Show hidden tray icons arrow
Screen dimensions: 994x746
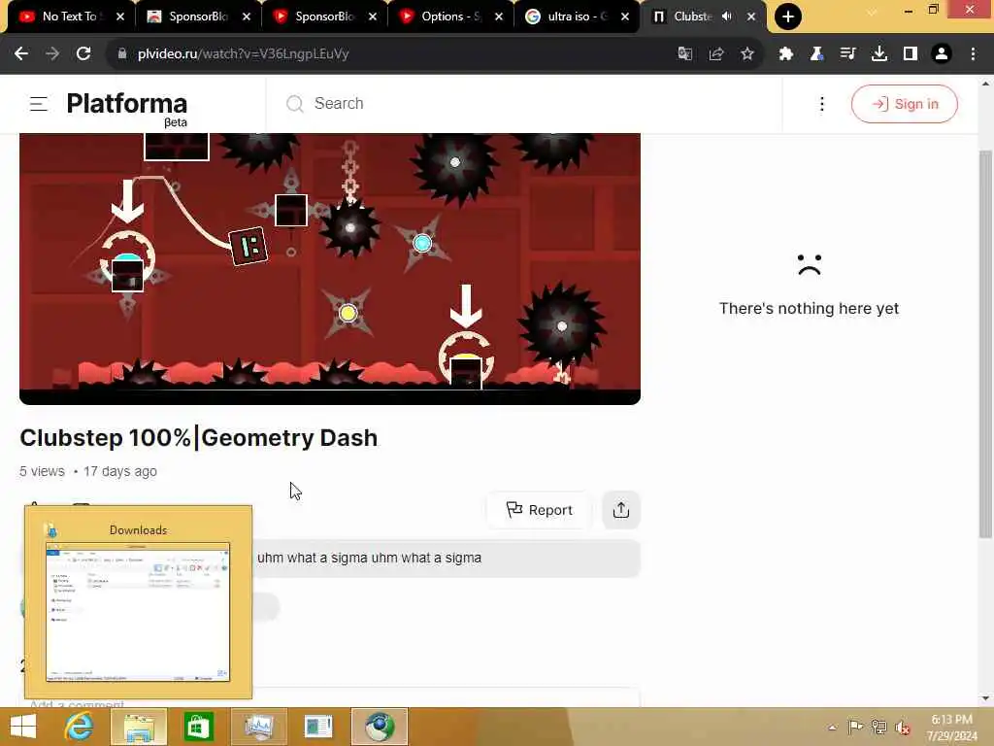pyautogui.click(x=832, y=728)
